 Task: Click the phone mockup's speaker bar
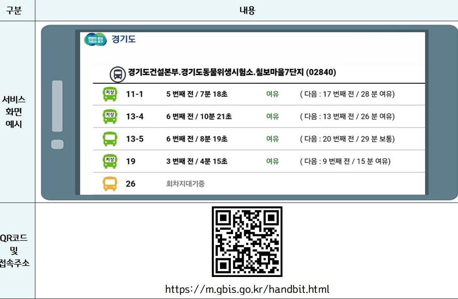click(x=57, y=106)
